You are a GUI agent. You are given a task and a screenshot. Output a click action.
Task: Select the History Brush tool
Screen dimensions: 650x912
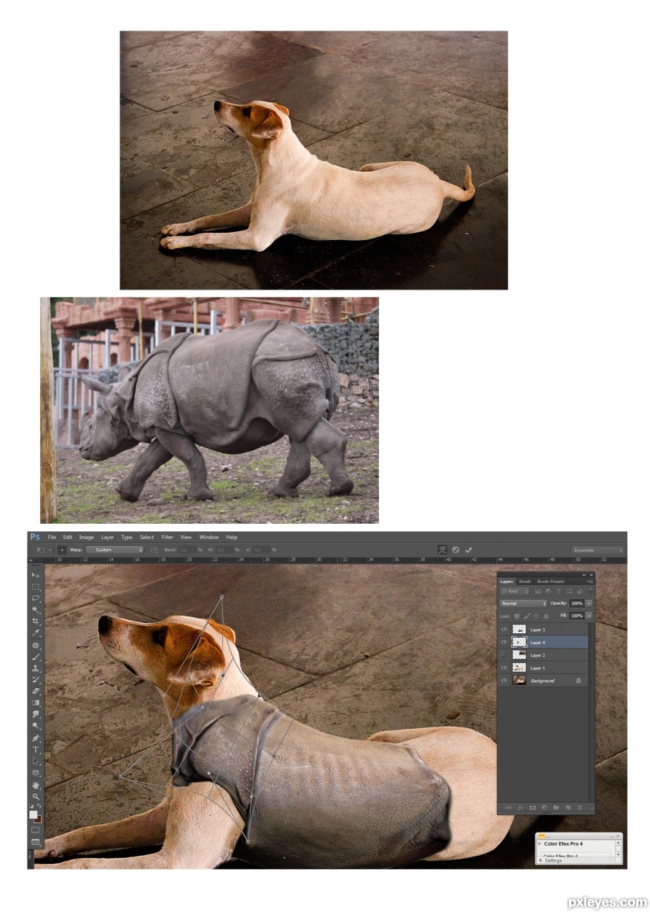(x=36, y=679)
